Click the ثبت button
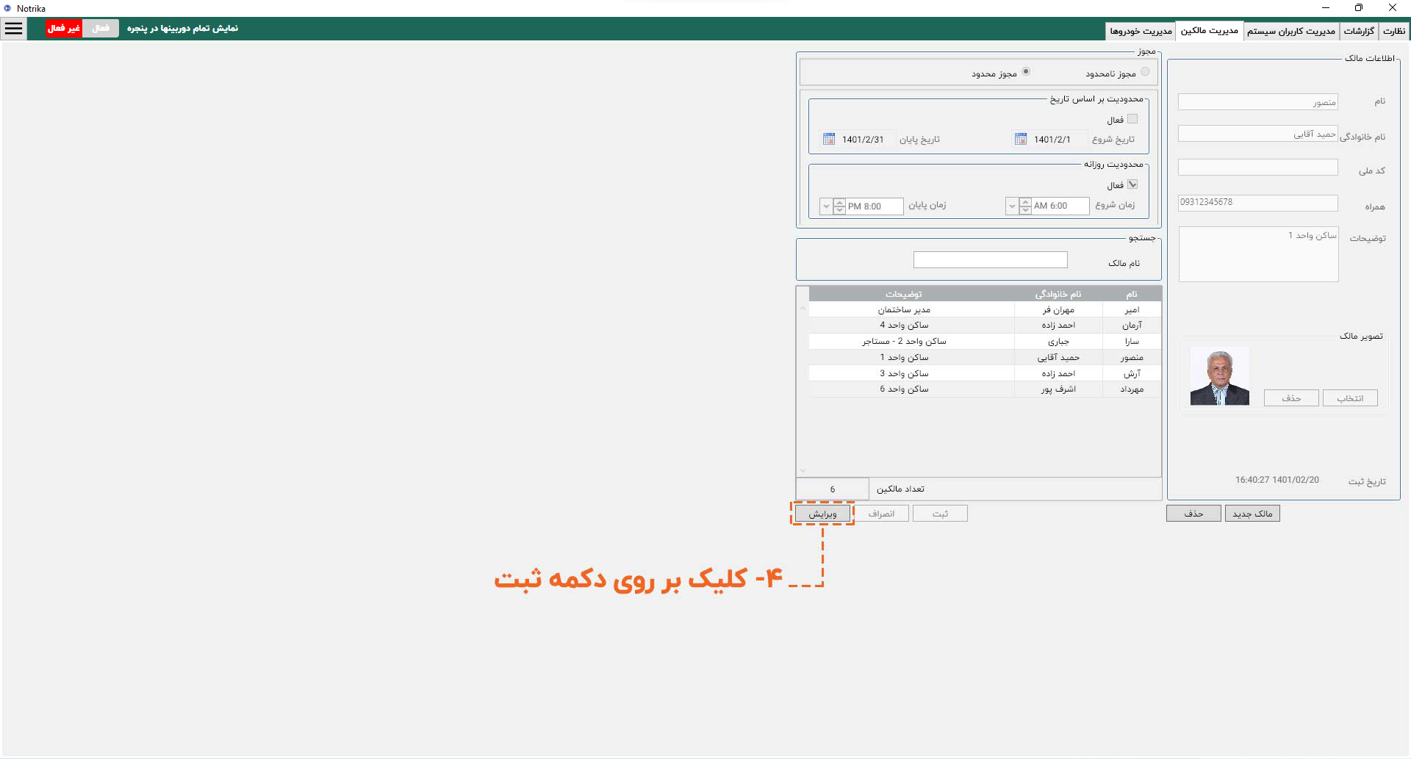 pyautogui.click(x=940, y=514)
